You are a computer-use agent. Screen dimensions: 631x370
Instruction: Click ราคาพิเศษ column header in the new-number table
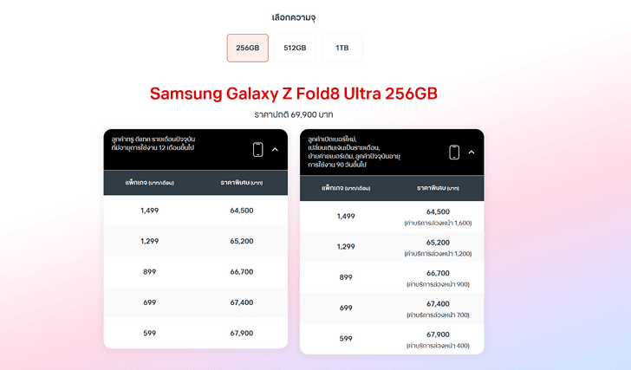click(x=439, y=188)
